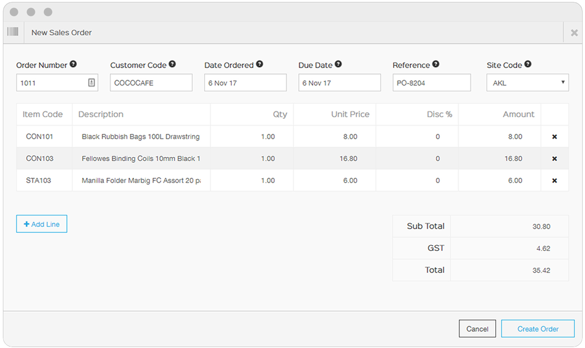Click the barcode icon beside New Sales Order
The width and height of the screenshot is (585, 348).
pyautogui.click(x=13, y=32)
